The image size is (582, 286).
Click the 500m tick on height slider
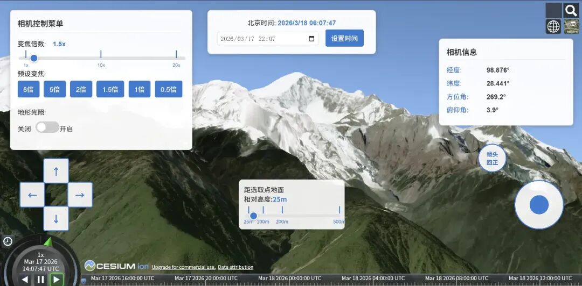click(x=339, y=210)
